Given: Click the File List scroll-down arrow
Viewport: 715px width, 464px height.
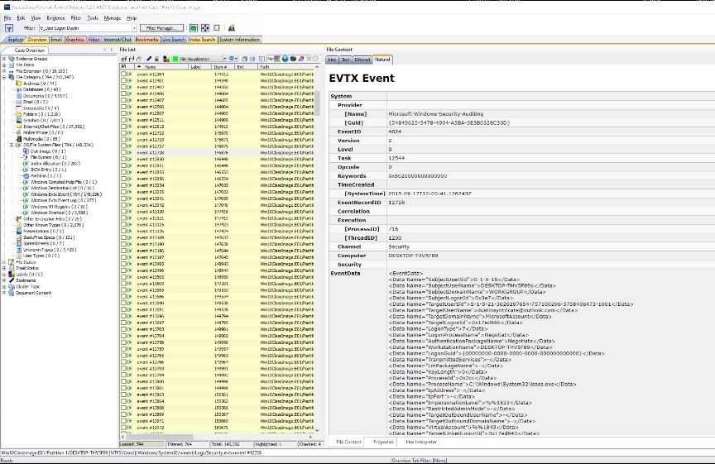Looking at the screenshot, I should [318, 430].
